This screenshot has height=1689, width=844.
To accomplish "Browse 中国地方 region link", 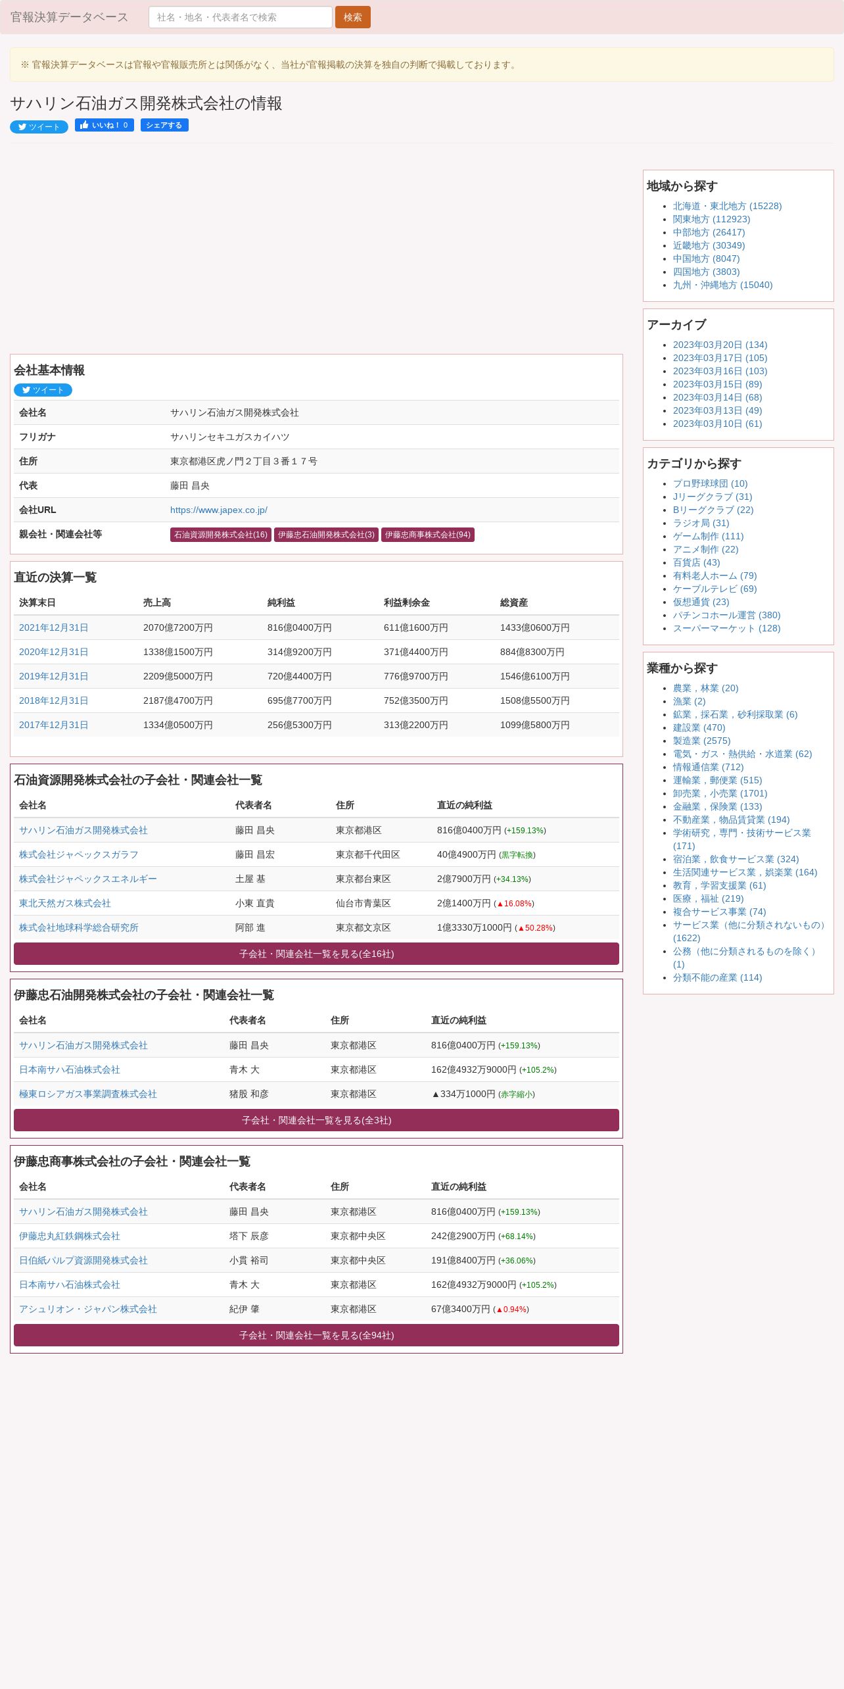I will pyautogui.click(x=706, y=258).
